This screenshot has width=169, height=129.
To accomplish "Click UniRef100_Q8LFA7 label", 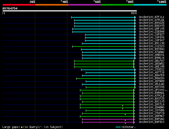I will [x=152, y=61].
